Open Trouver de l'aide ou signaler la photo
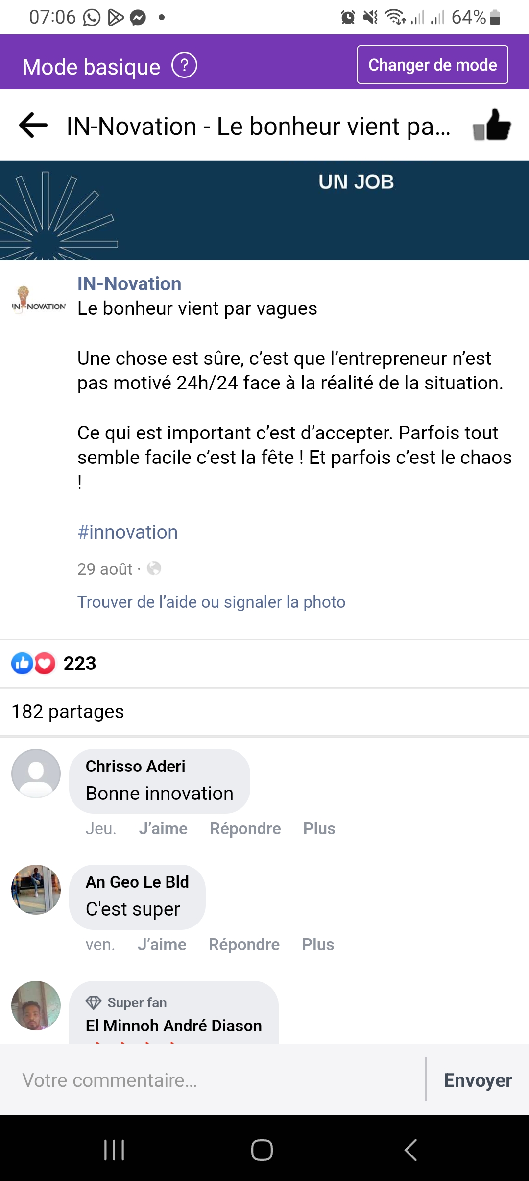 click(211, 602)
